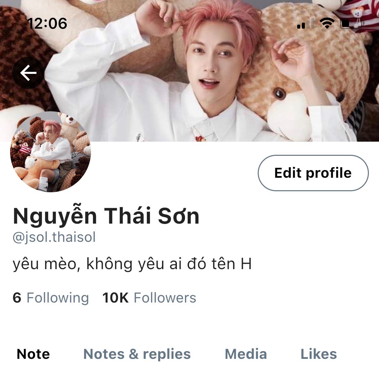
Task: Go to the Likes tab
Action: [x=319, y=354]
